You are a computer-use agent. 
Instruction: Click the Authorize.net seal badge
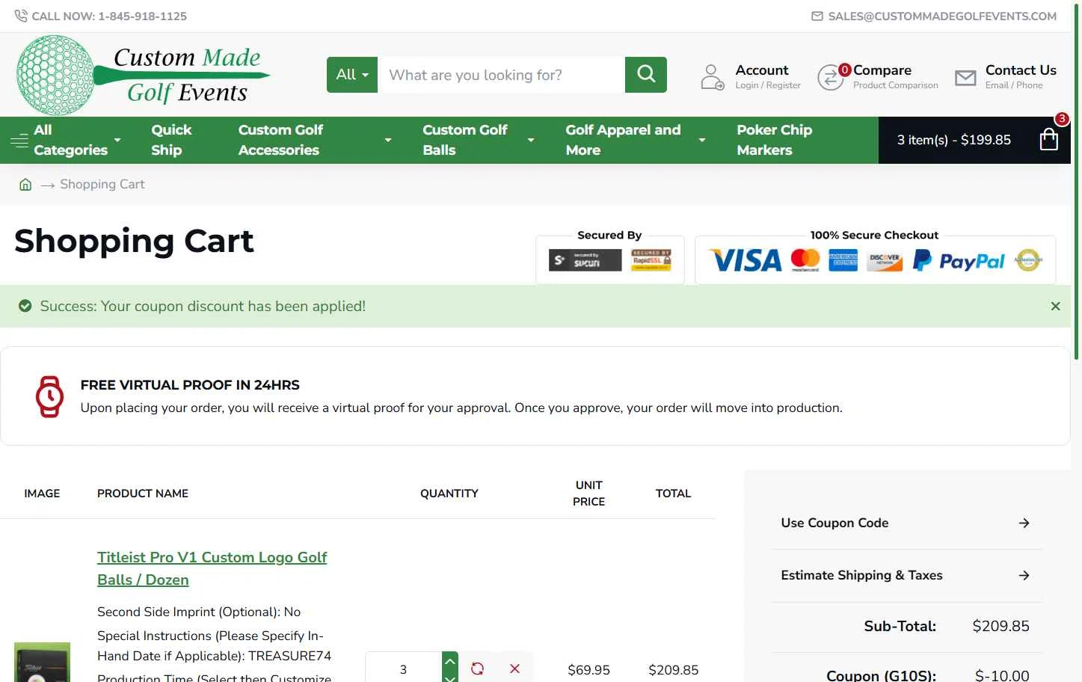(x=1028, y=260)
